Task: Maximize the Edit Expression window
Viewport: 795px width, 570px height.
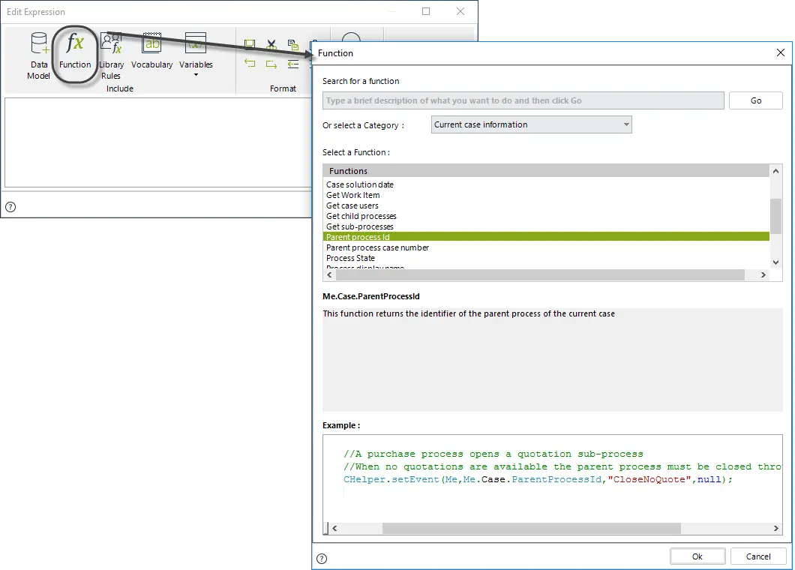Action: click(x=426, y=11)
